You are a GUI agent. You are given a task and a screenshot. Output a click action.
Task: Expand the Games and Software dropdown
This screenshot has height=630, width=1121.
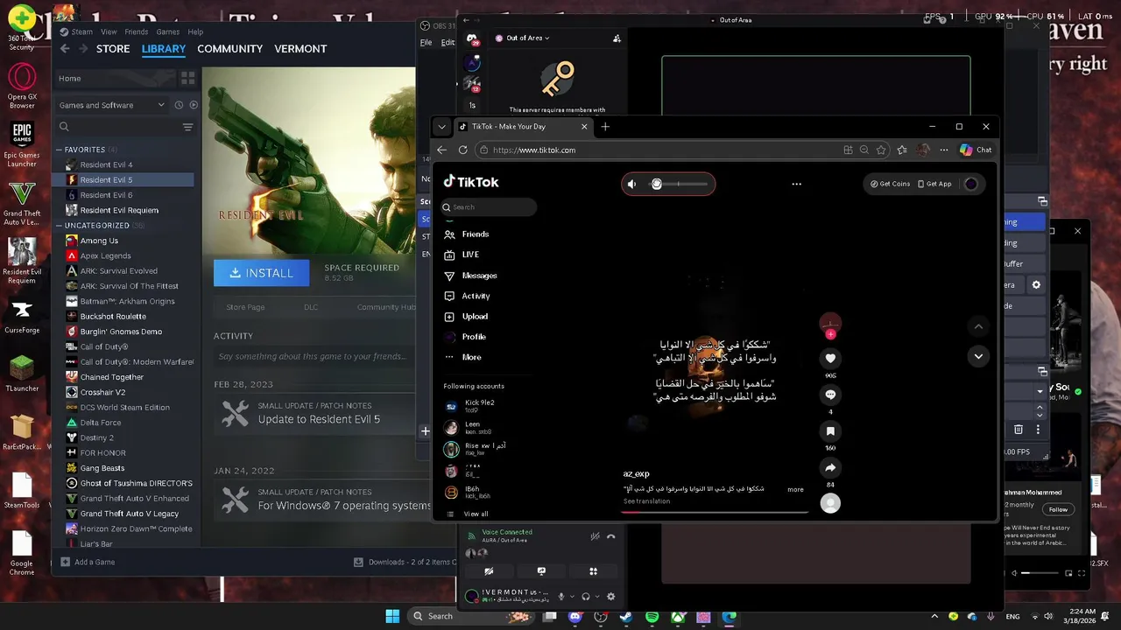[112, 105]
